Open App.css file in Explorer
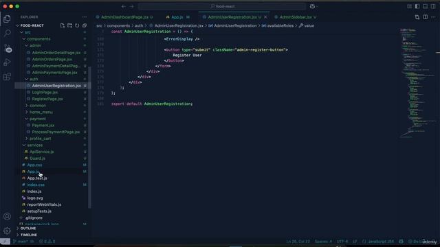The width and height of the screenshot is (440, 247). [x=34, y=165]
